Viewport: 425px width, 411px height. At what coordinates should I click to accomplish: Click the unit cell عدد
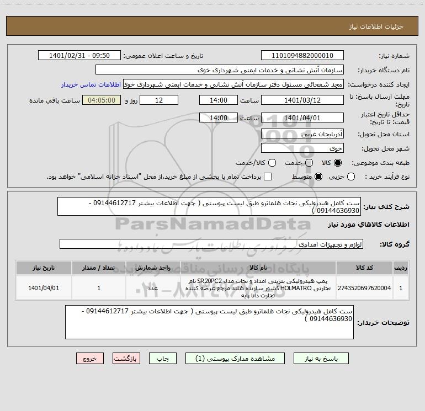pyautogui.click(x=153, y=288)
